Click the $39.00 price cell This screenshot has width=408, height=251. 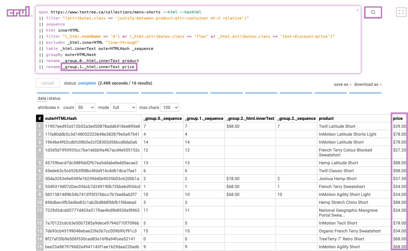coord(399,126)
